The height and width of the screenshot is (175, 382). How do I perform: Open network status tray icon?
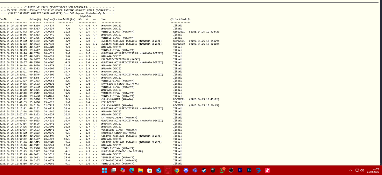[357, 171]
